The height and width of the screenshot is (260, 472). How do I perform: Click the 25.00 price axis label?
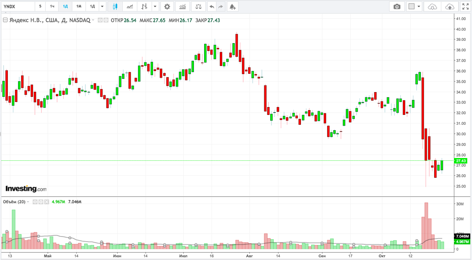coord(461,186)
